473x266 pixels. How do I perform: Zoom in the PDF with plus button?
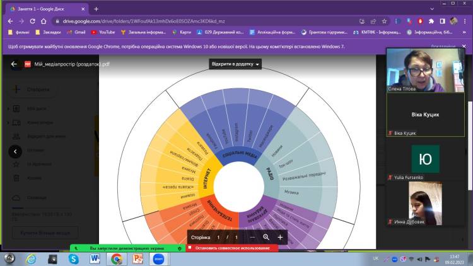[x=280, y=238]
